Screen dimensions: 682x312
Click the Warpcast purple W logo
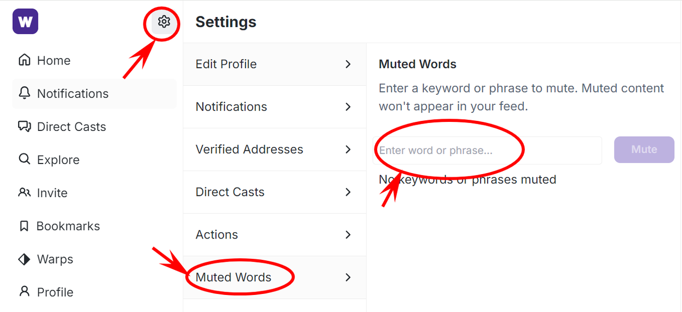(25, 22)
